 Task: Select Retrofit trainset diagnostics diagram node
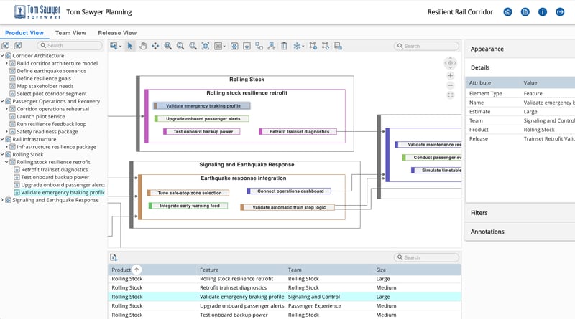pyautogui.click(x=298, y=132)
